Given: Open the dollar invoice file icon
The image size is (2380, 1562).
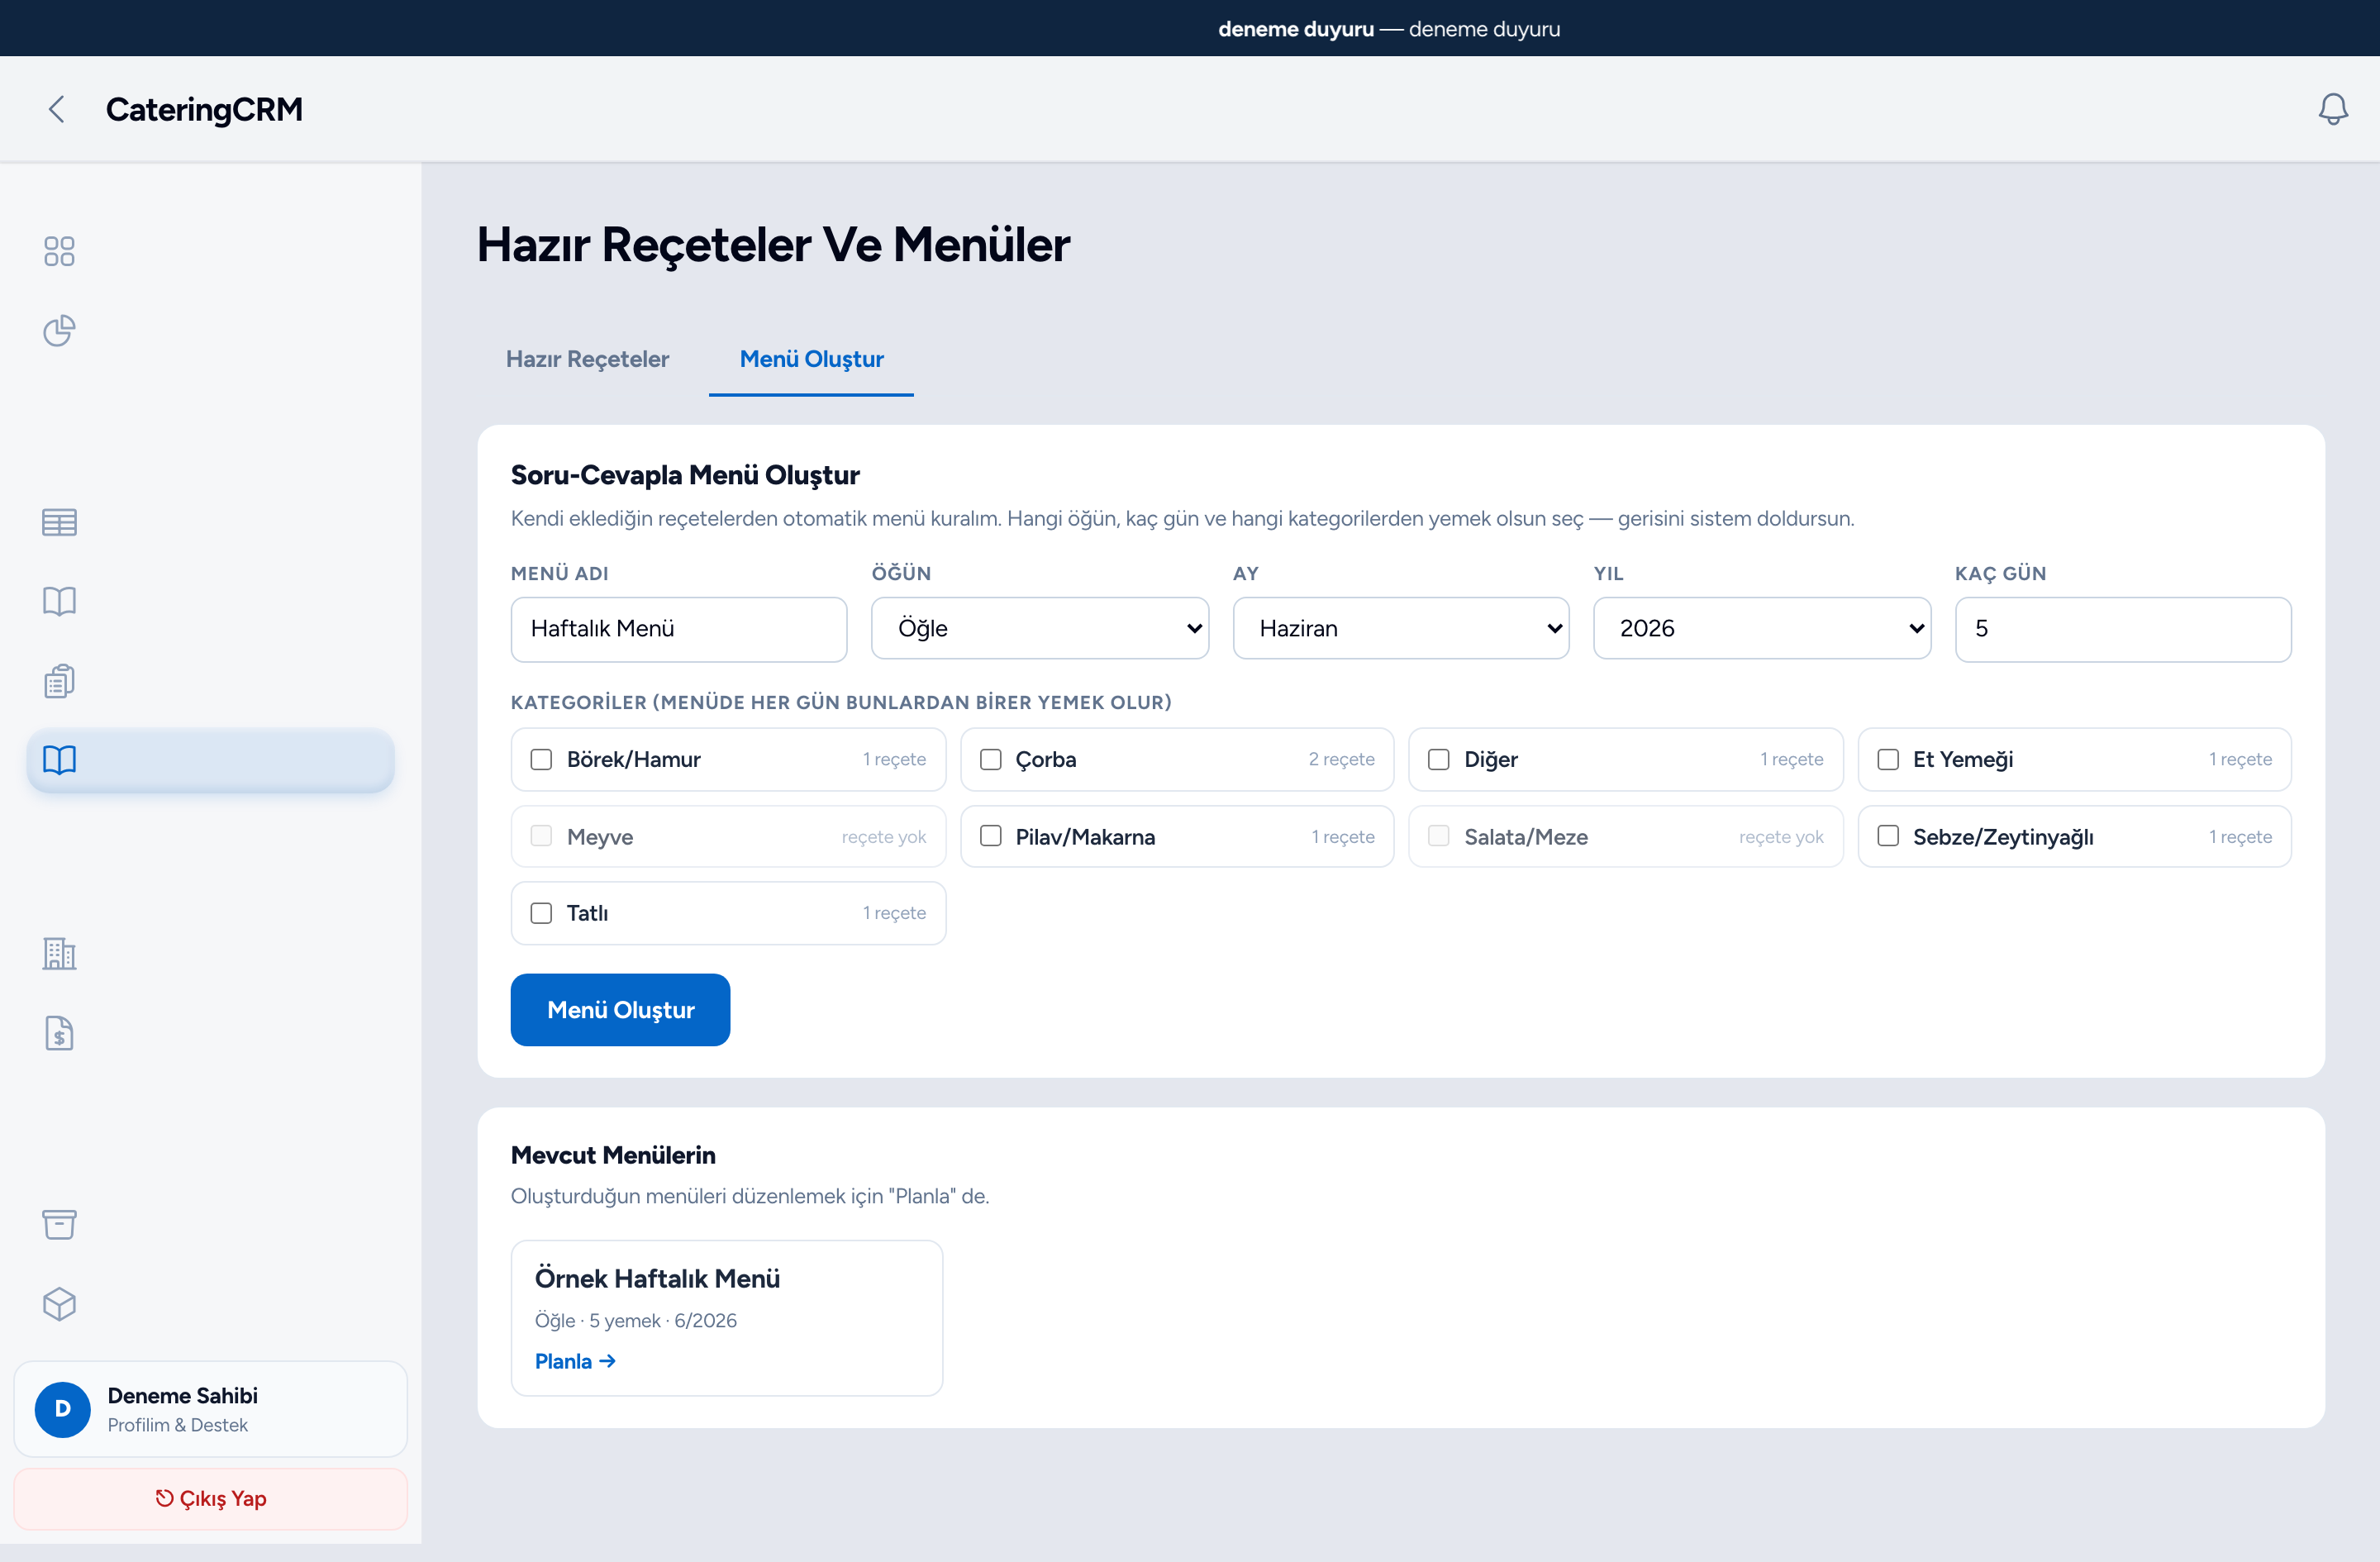Looking at the screenshot, I should coord(59,1033).
